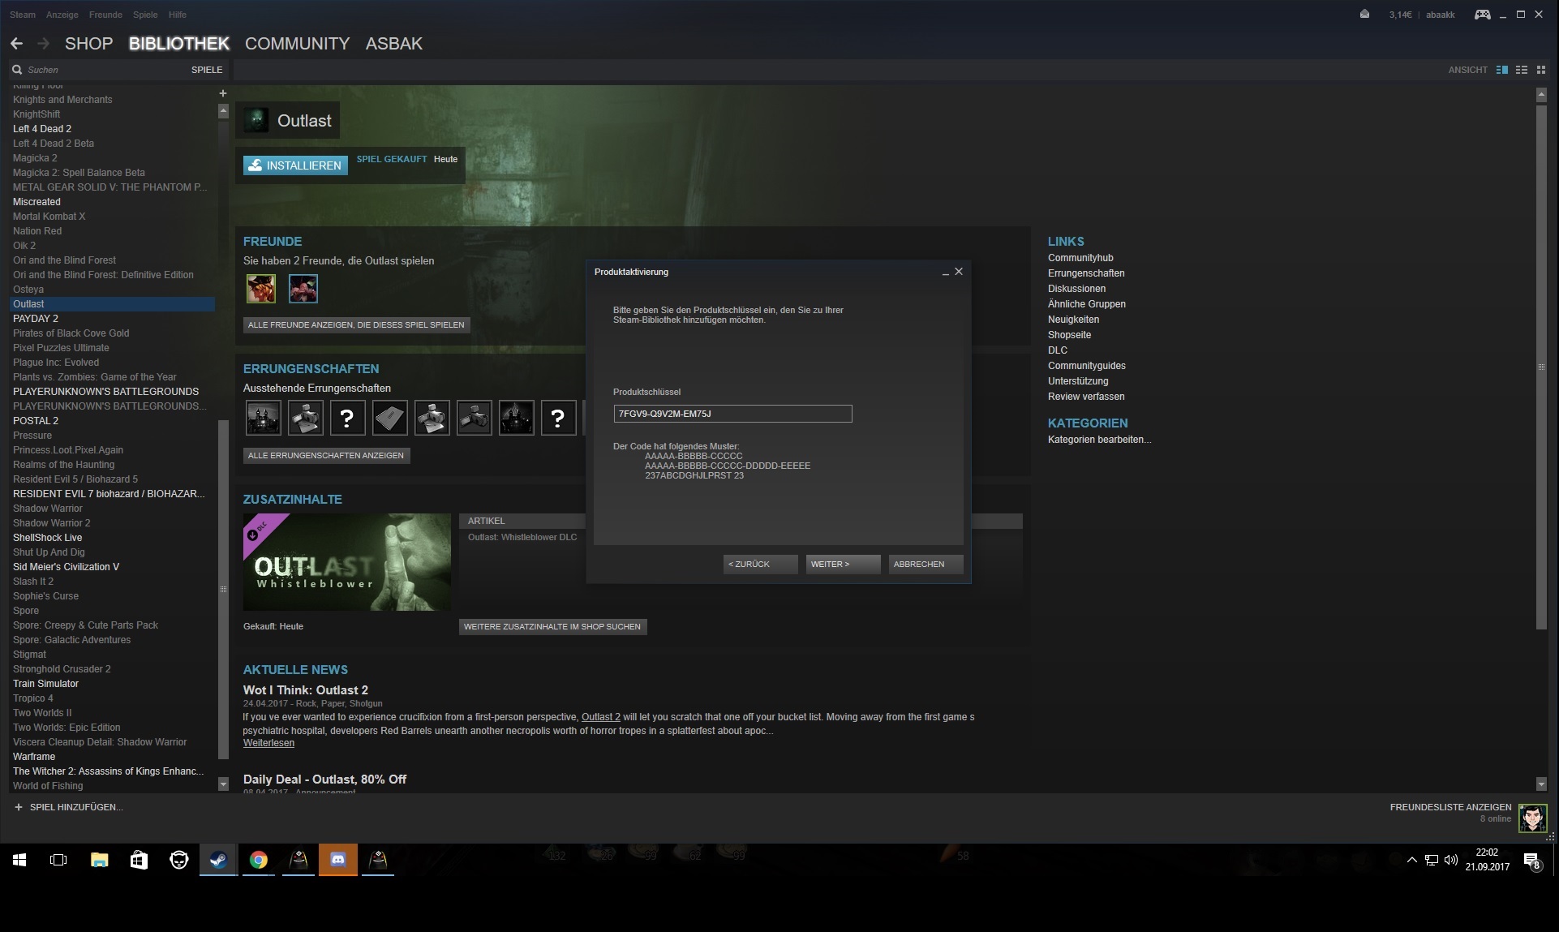Open Steam from the Windows taskbar
The width and height of the screenshot is (1559, 932).
click(218, 860)
